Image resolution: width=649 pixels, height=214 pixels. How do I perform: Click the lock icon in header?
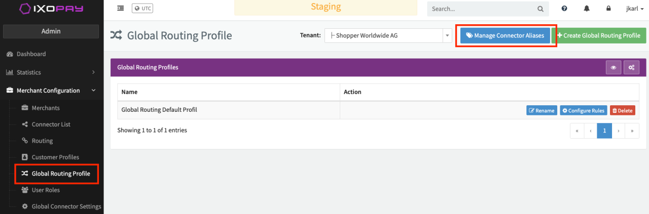pos(608,9)
